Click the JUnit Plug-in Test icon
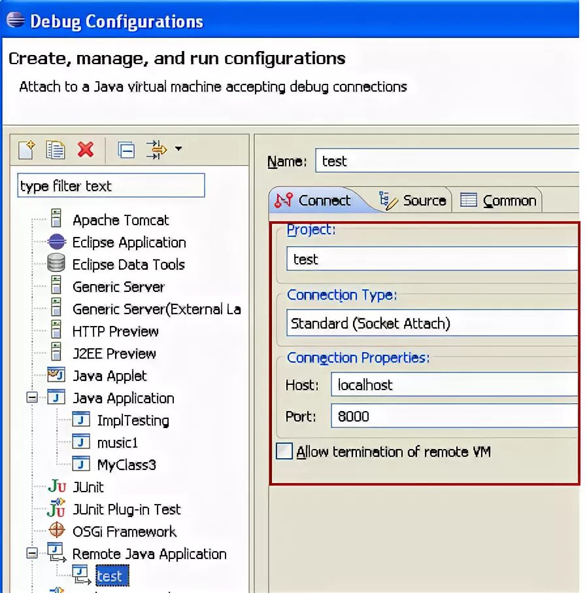 pyautogui.click(x=56, y=507)
